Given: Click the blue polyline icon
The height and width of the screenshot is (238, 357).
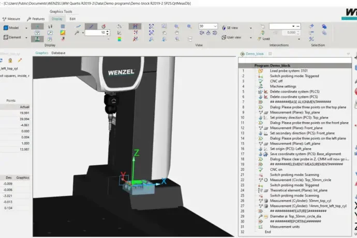Looking at the screenshot, I should [78, 26].
